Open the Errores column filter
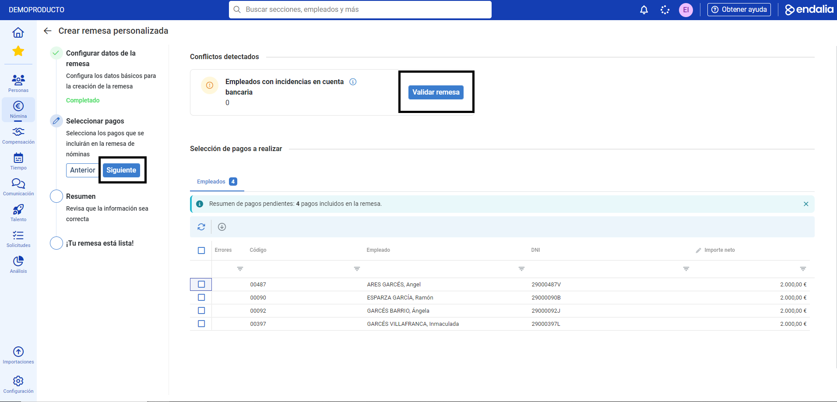Viewport: 837px width, 402px height. click(240, 269)
